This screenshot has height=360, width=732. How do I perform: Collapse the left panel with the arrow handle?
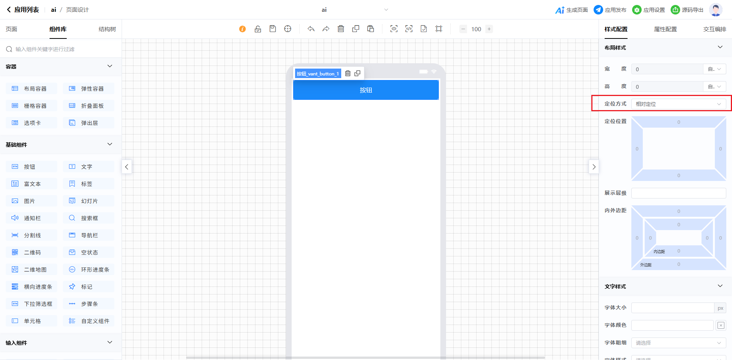127,167
